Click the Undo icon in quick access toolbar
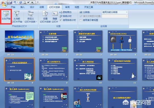154x108 pixels. 15,2
